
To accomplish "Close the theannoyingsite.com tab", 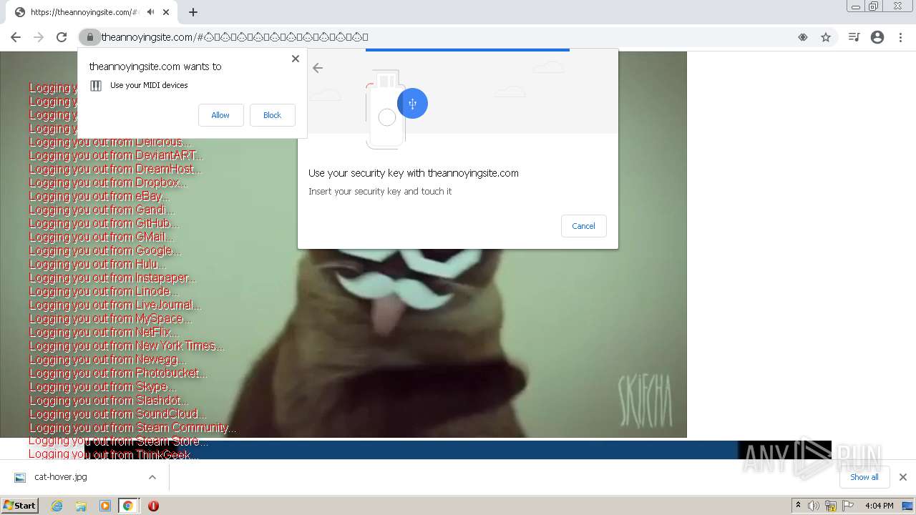I will coord(166,12).
